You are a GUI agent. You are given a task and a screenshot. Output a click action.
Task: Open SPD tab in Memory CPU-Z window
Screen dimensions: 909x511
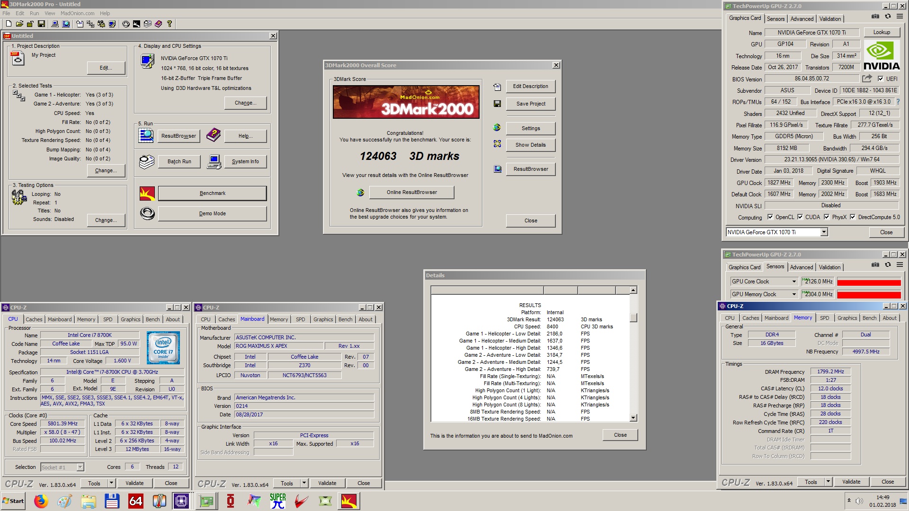[x=825, y=318]
